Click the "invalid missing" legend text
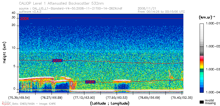The height and width of the screenshot is (106, 220). 210,102
